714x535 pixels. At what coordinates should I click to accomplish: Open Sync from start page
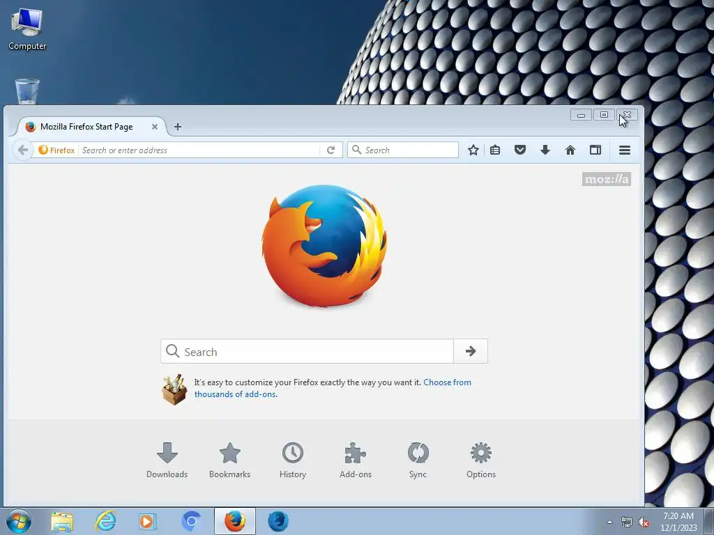click(418, 460)
